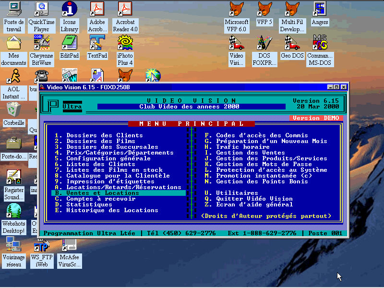Choose Statistiques from the main menu

(89, 204)
